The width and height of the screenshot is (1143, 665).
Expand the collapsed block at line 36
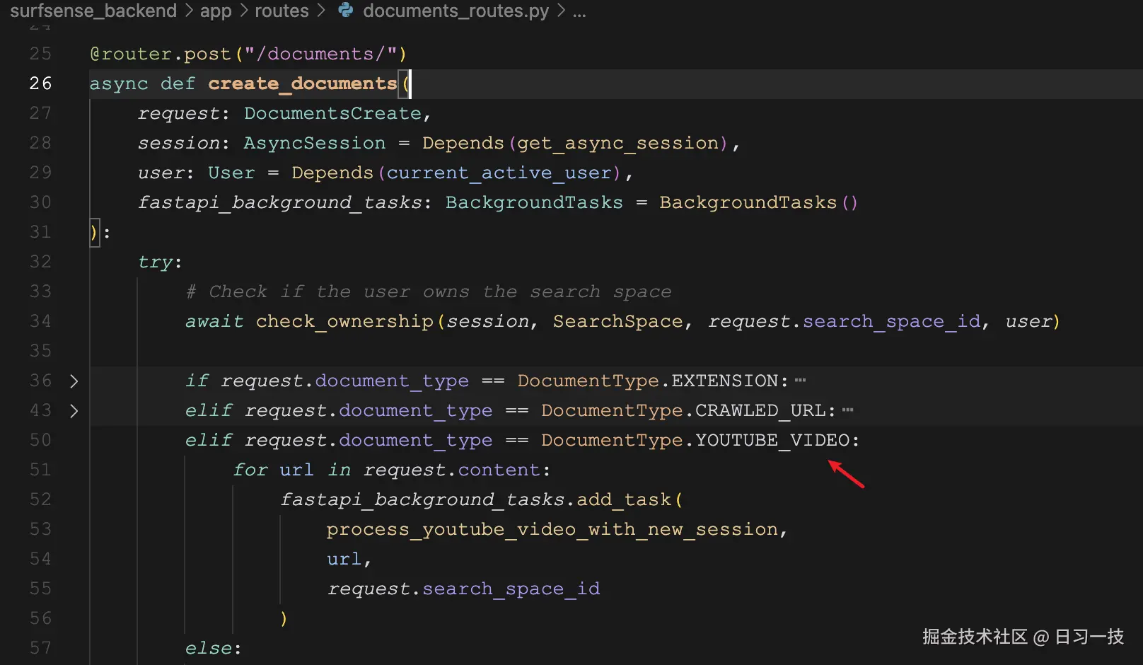74,381
